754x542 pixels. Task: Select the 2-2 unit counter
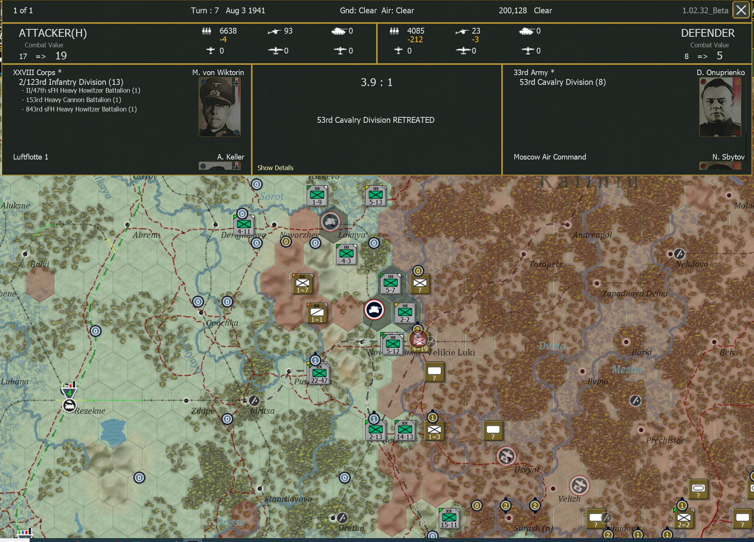coord(405,313)
